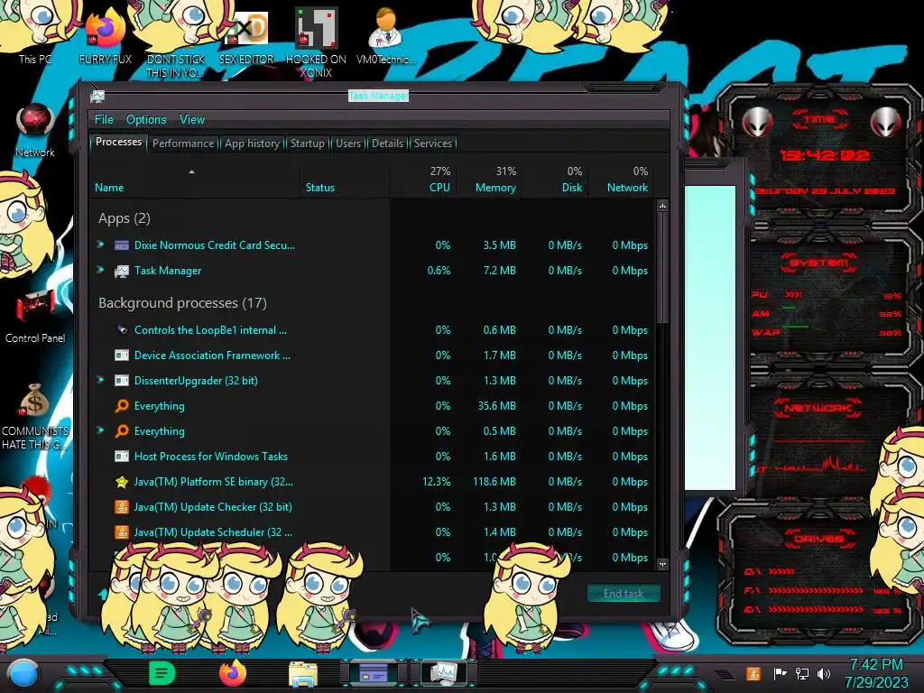Select the Processes tab

pos(118,142)
